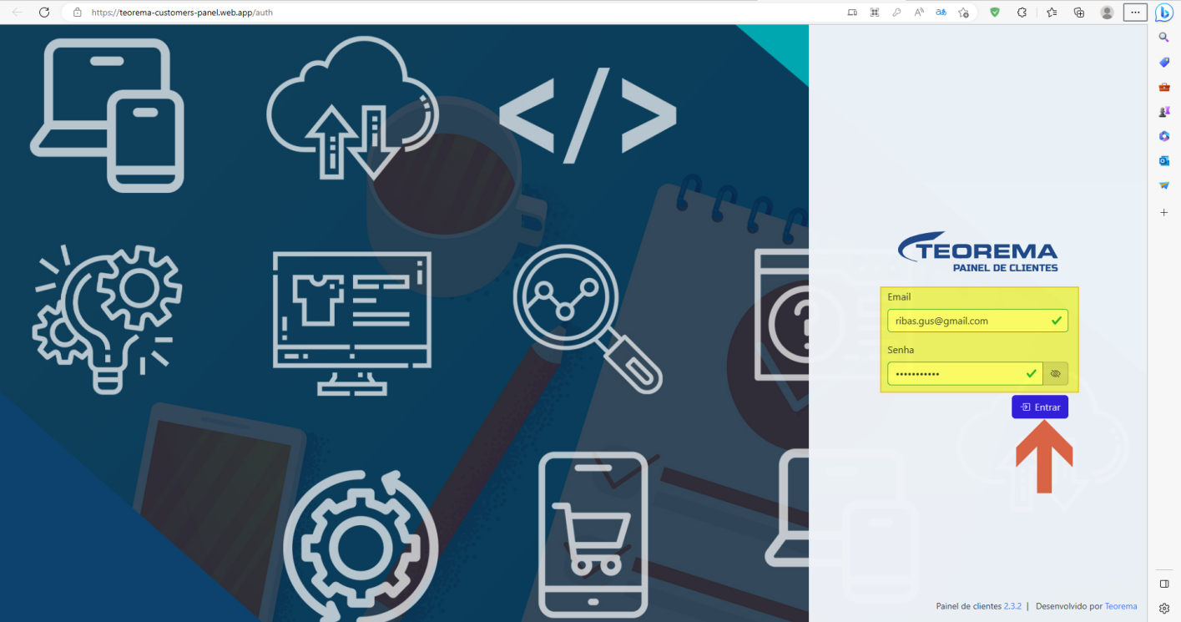Viewport: 1181px width, 622px height.
Task: Open the Extensions puzzle icon
Action: tap(1022, 13)
